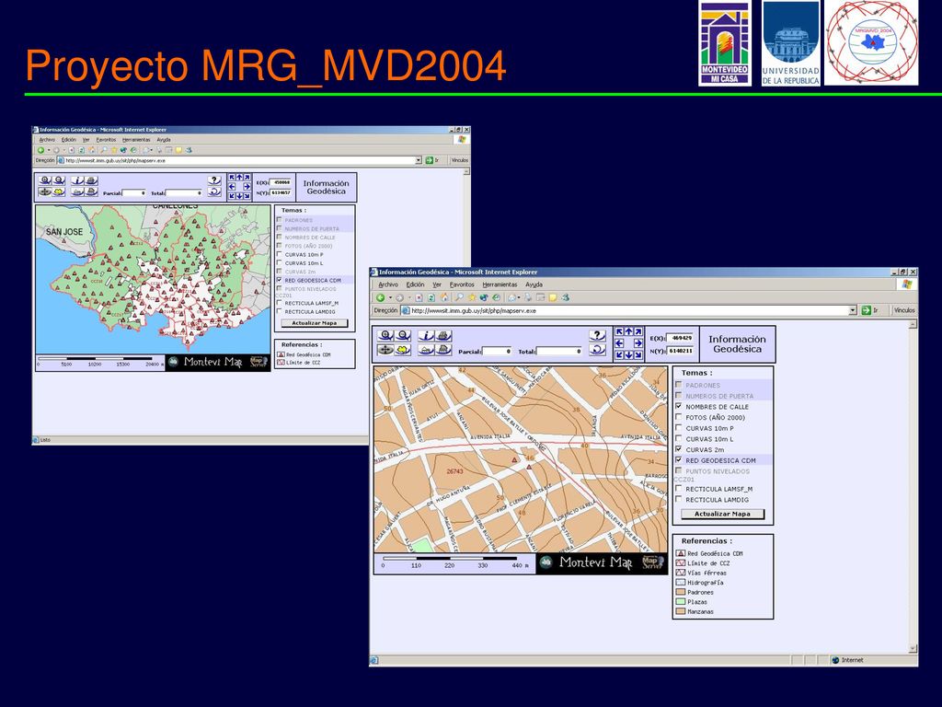Screen dimensions: 942x707
Task: Click Plazas green legend swatch
Action: 681,602
